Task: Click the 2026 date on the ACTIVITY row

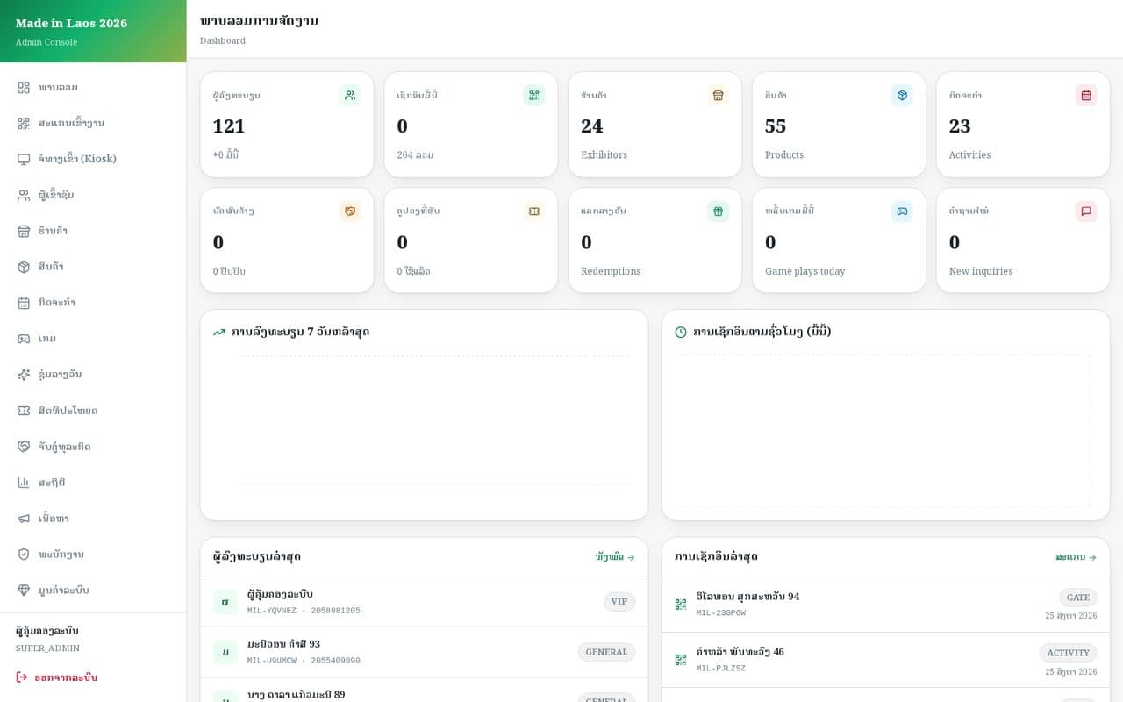Action: click(x=1071, y=672)
